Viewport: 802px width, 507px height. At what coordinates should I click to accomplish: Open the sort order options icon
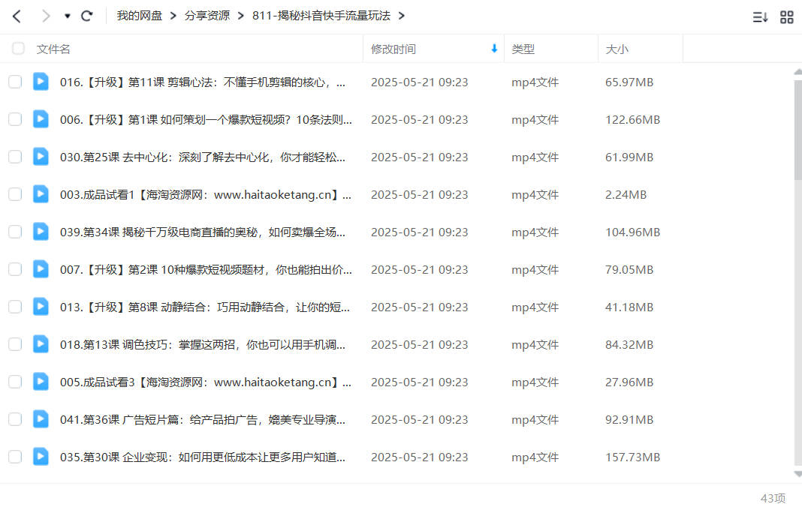click(760, 16)
